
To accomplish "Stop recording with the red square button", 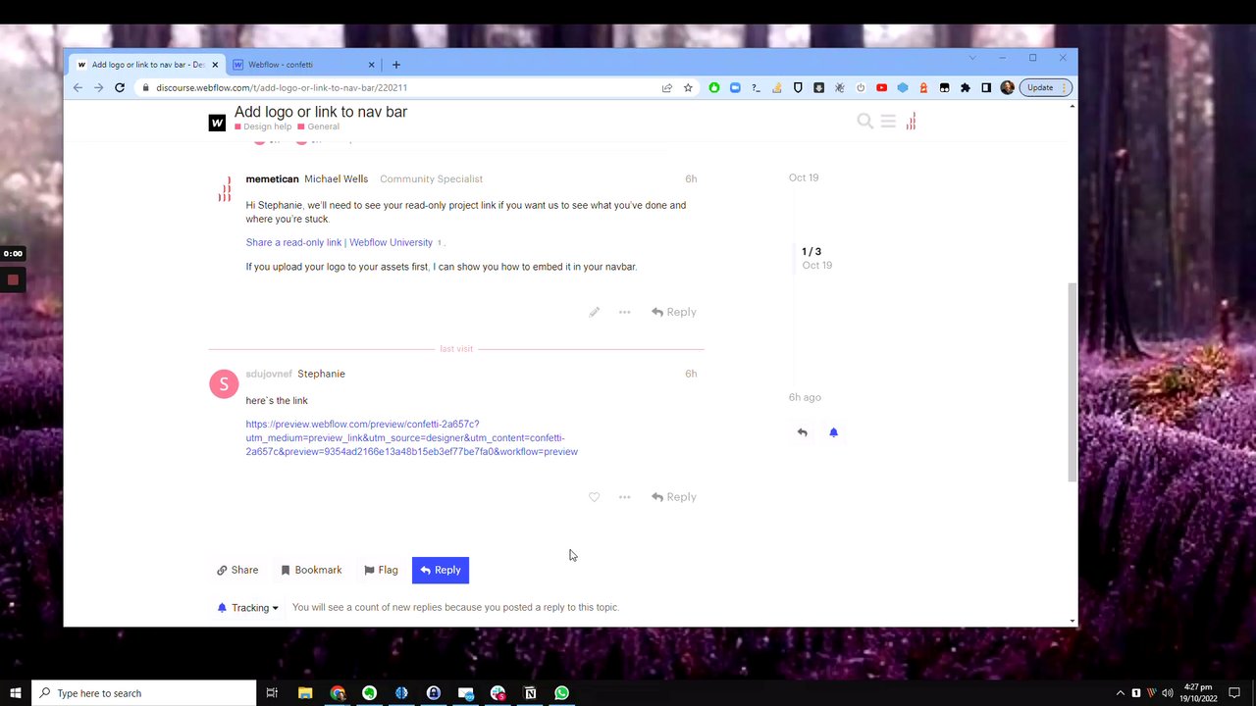I will click(13, 279).
